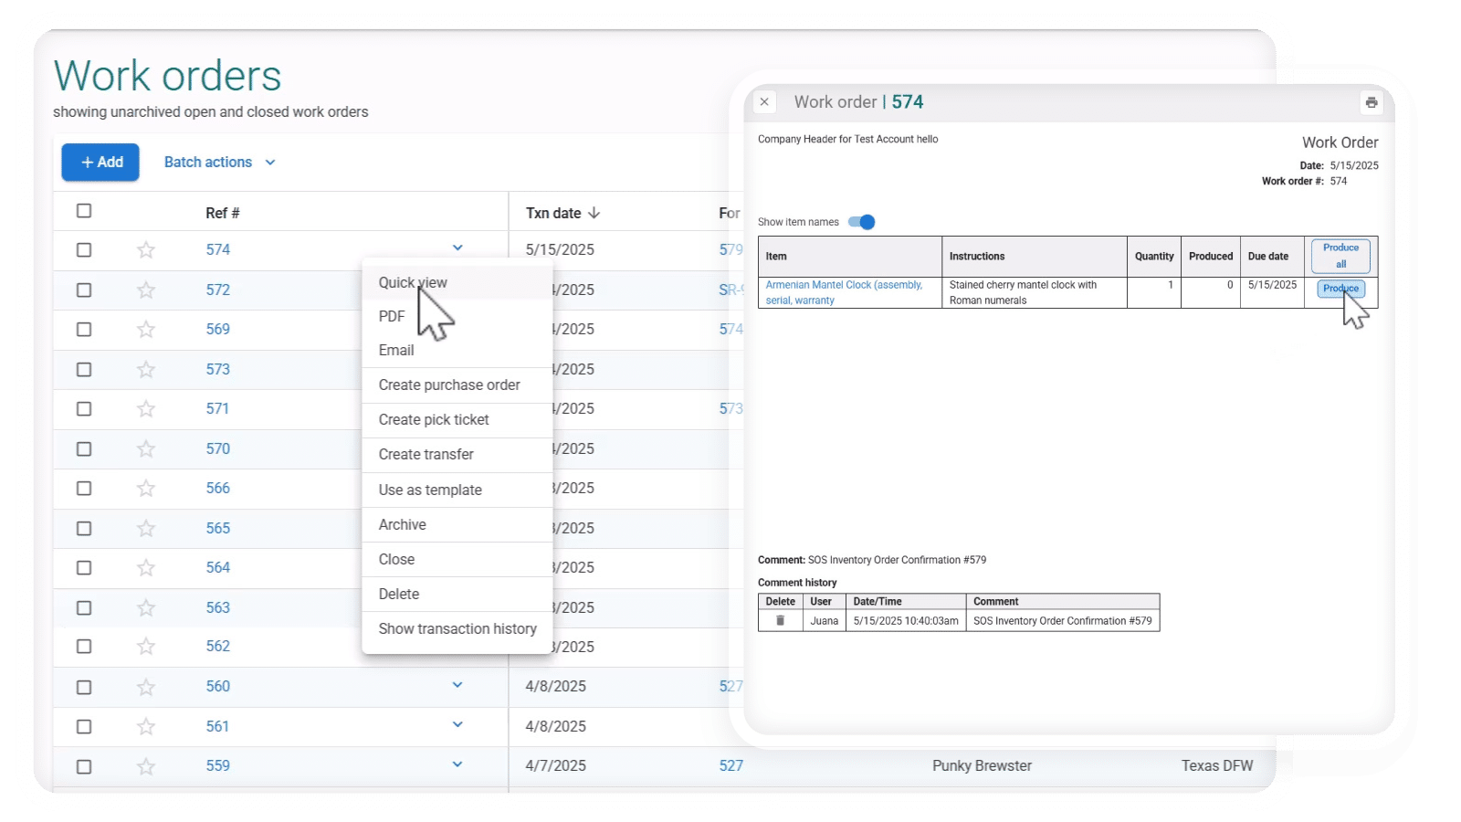Expand actions chevron for work order 574

coord(457,248)
